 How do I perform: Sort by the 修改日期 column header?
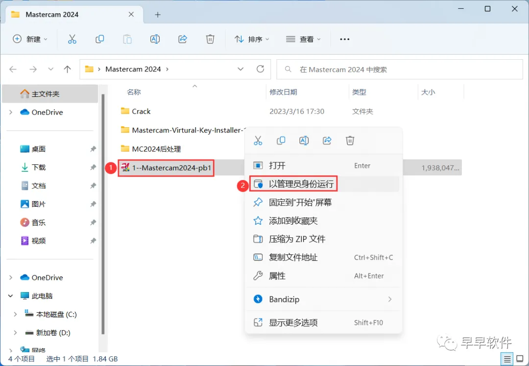point(283,92)
